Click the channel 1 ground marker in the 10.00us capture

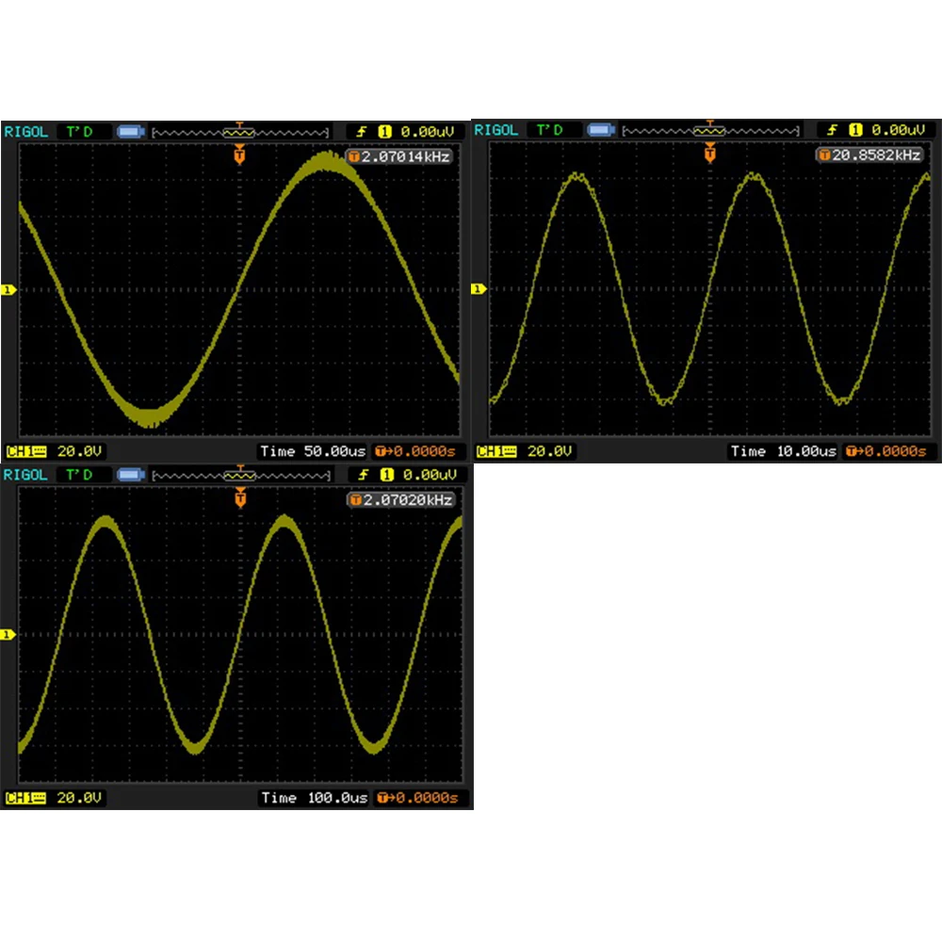pyautogui.click(x=479, y=289)
